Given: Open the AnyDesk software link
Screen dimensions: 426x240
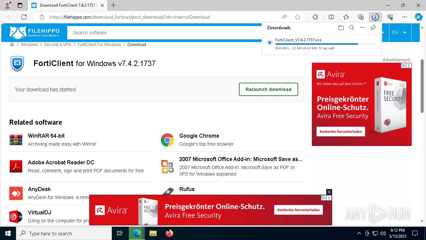Looking at the screenshot, I should pyautogui.click(x=39, y=189).
